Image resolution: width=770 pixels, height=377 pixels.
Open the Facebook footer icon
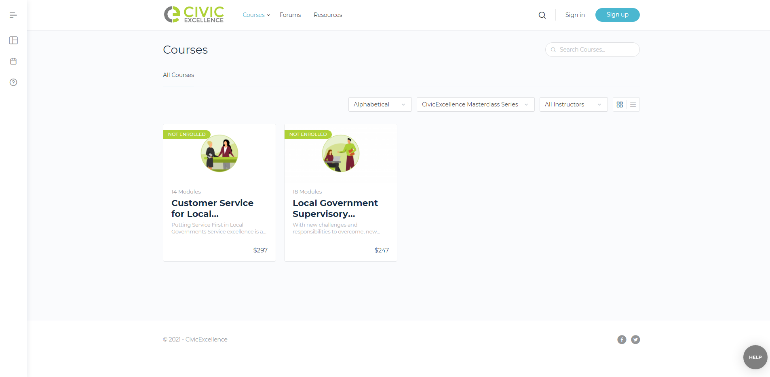pyautogui.click(x=622, y=340)
